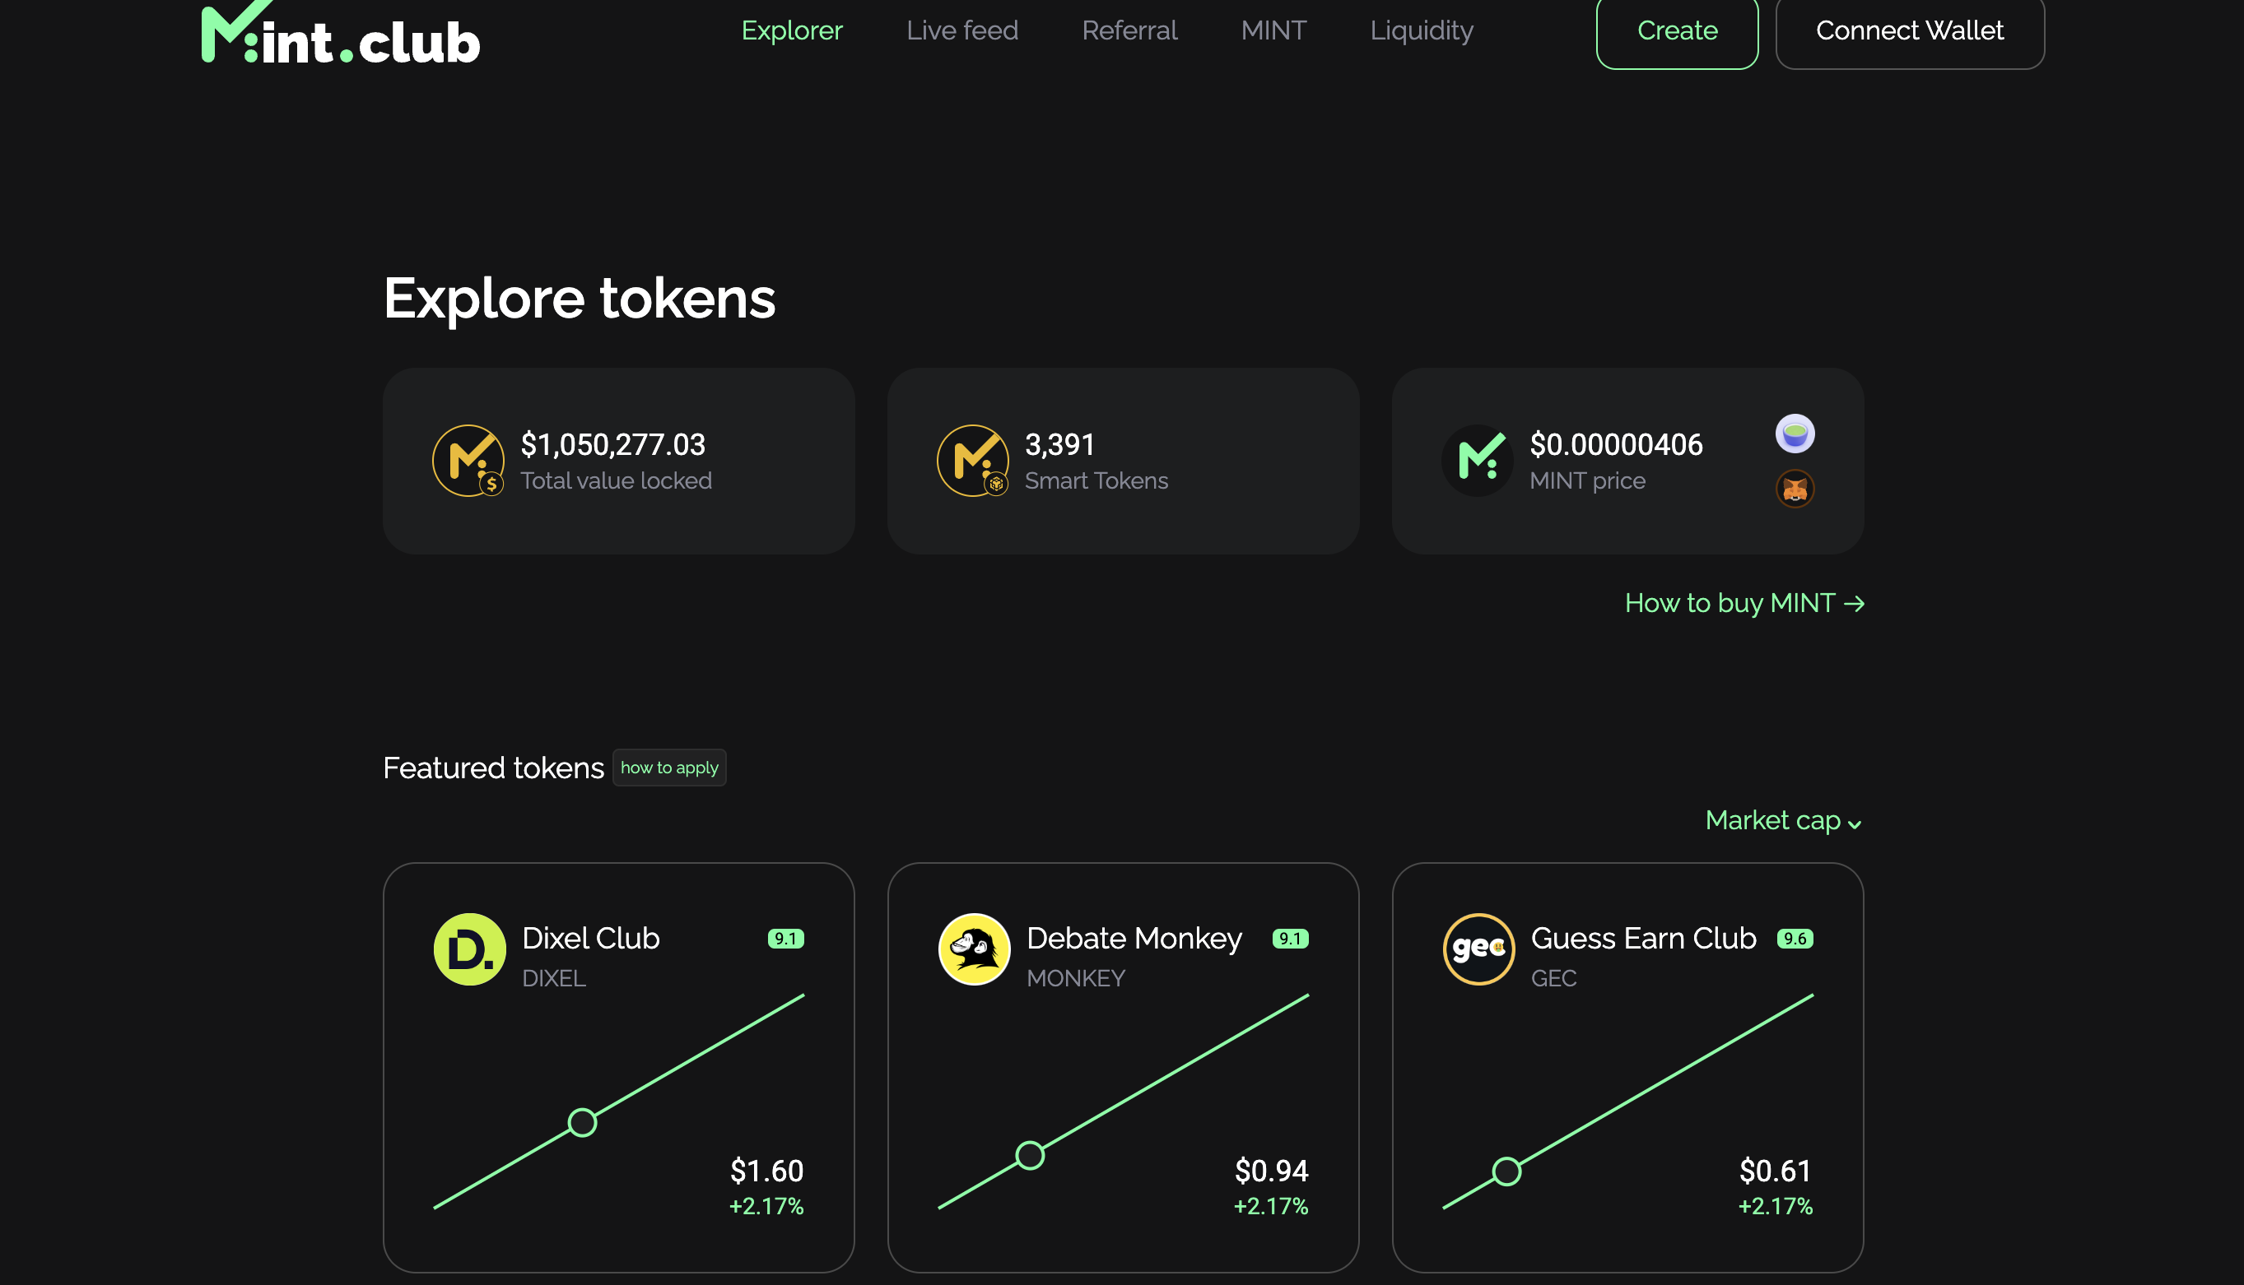2244x1285 pixels.
Task: Click the Create button
Action: tap(1677, 33)
